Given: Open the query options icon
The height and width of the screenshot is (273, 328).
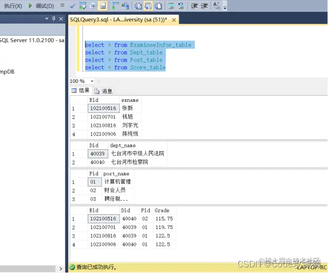Looking at the screenshot, I should pyautogui.click(x=93, y=6).
